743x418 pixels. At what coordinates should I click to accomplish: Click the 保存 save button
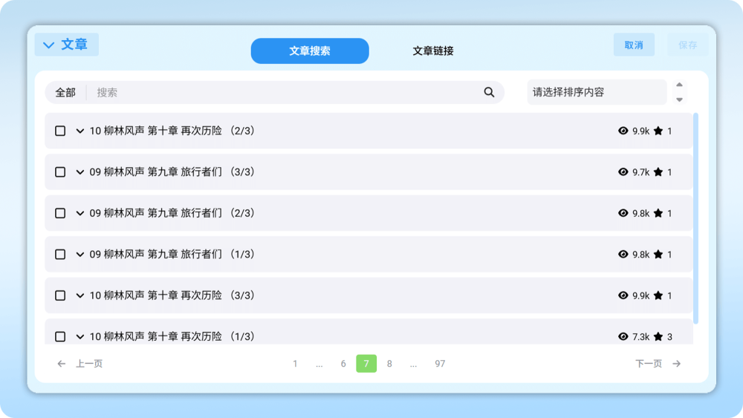pos(688,45)
